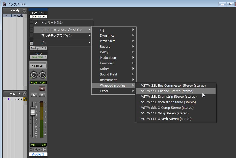This screenshot has height=158, width=236.
Task: Click the dyn voice selector button
Action: (x=37, y=149)
